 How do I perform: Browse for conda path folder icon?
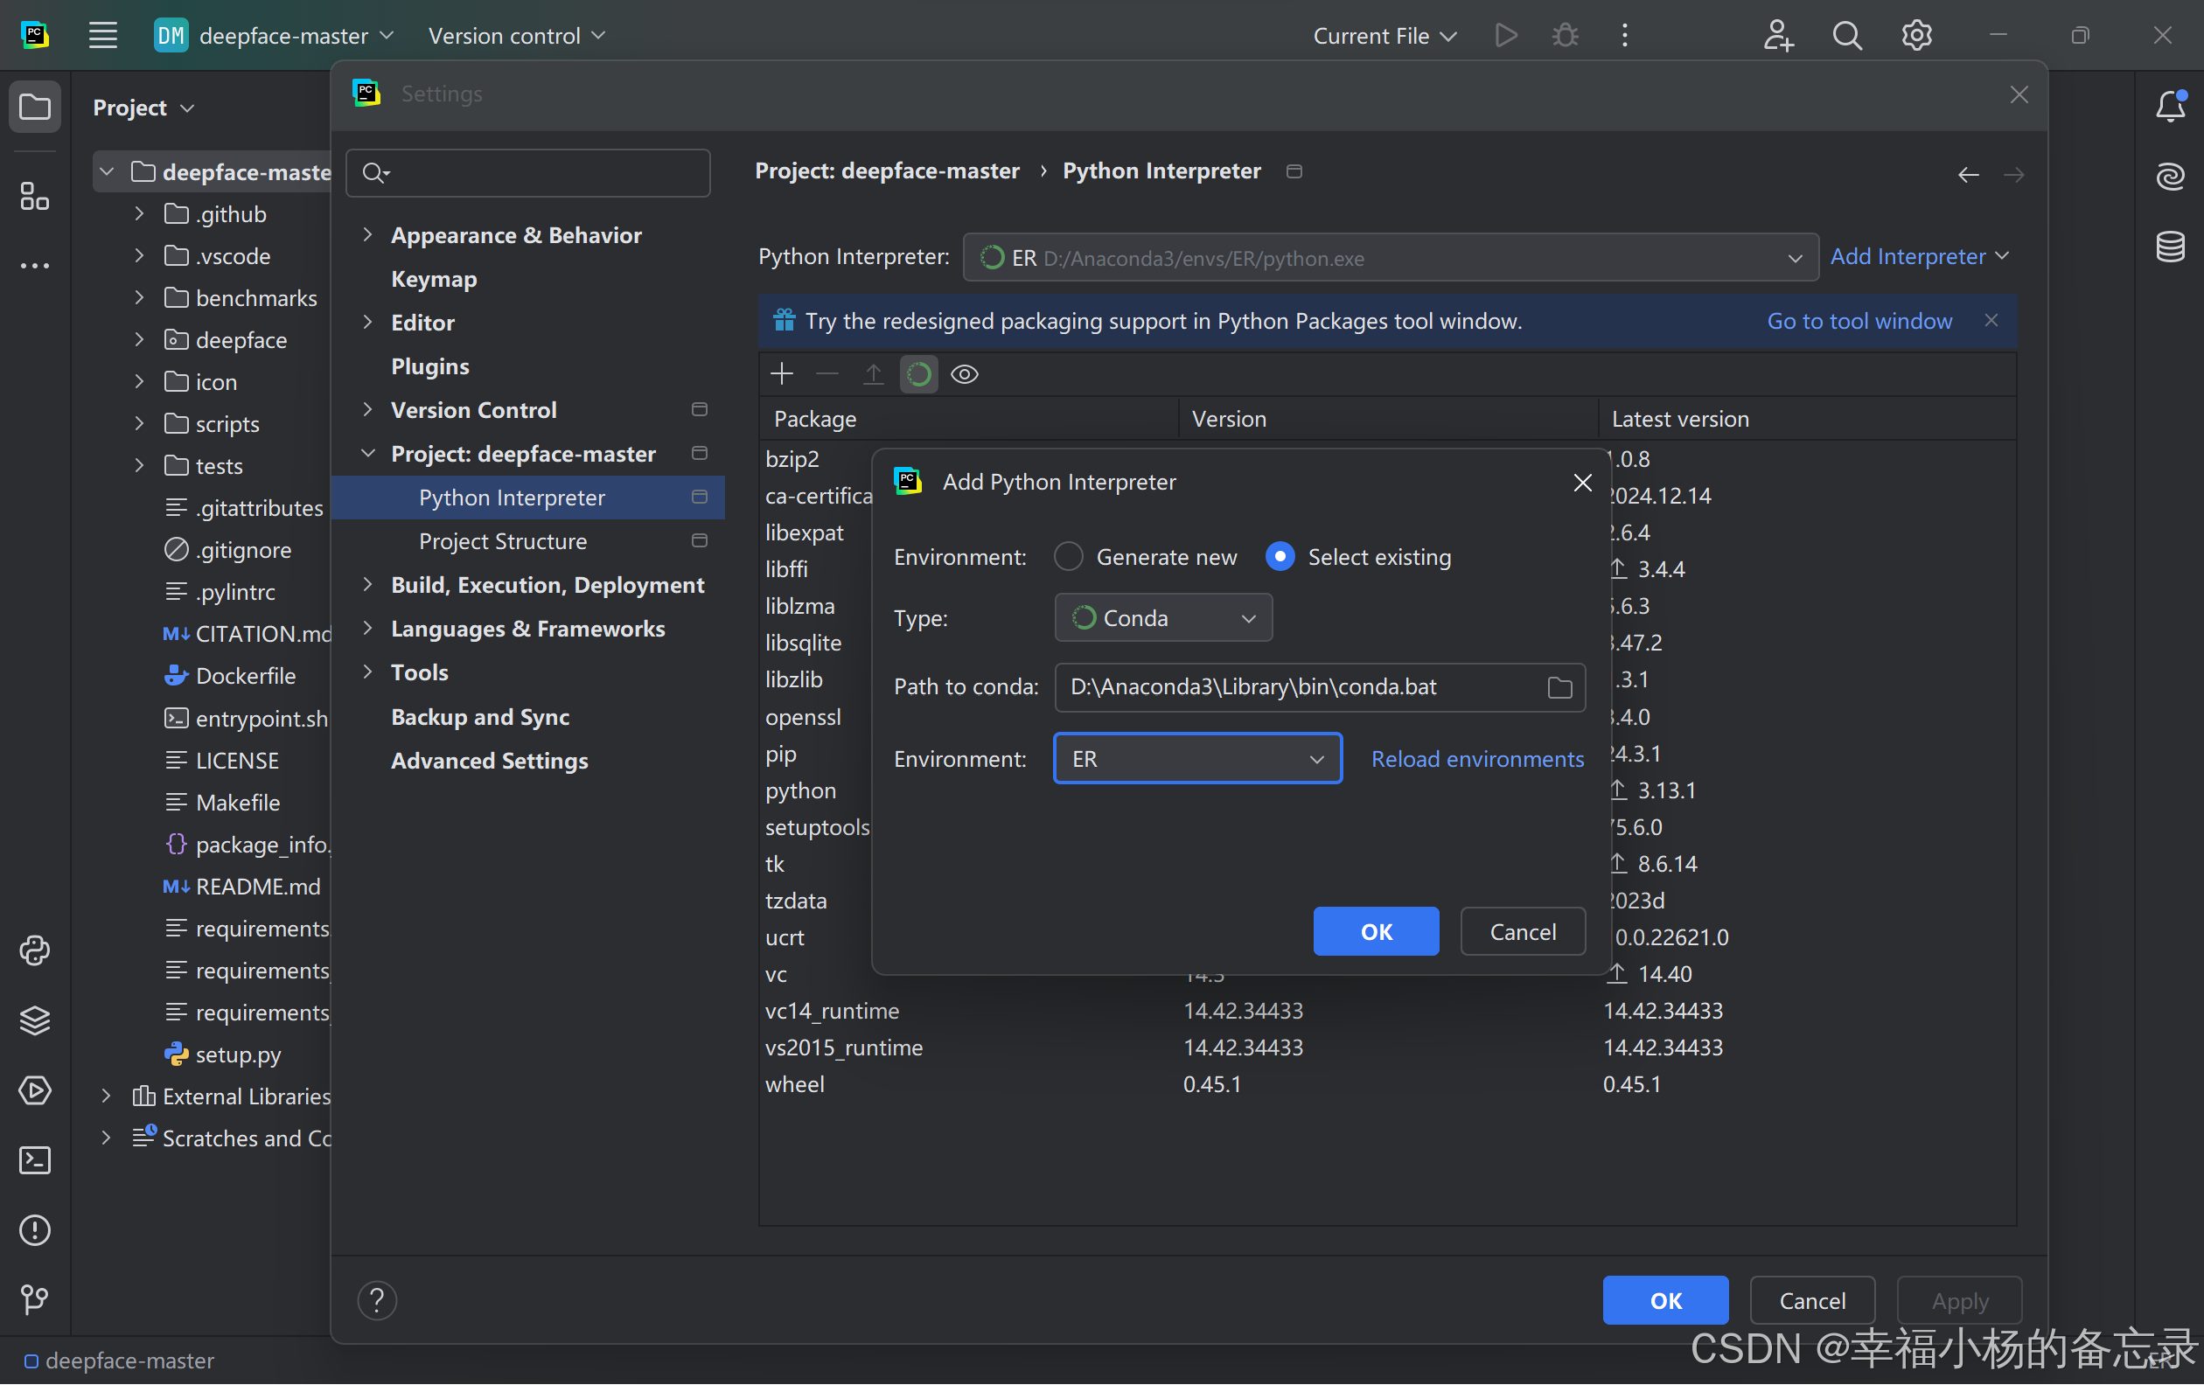click(1559, 687)
